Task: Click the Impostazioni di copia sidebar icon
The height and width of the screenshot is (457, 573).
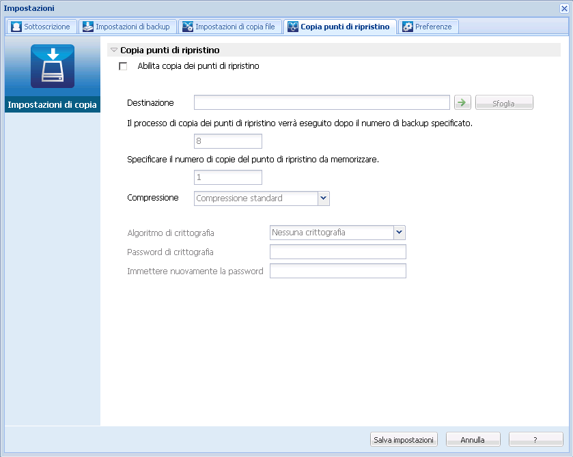Action: pos(53,66)
